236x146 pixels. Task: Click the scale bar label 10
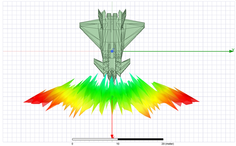click(118, 144)
